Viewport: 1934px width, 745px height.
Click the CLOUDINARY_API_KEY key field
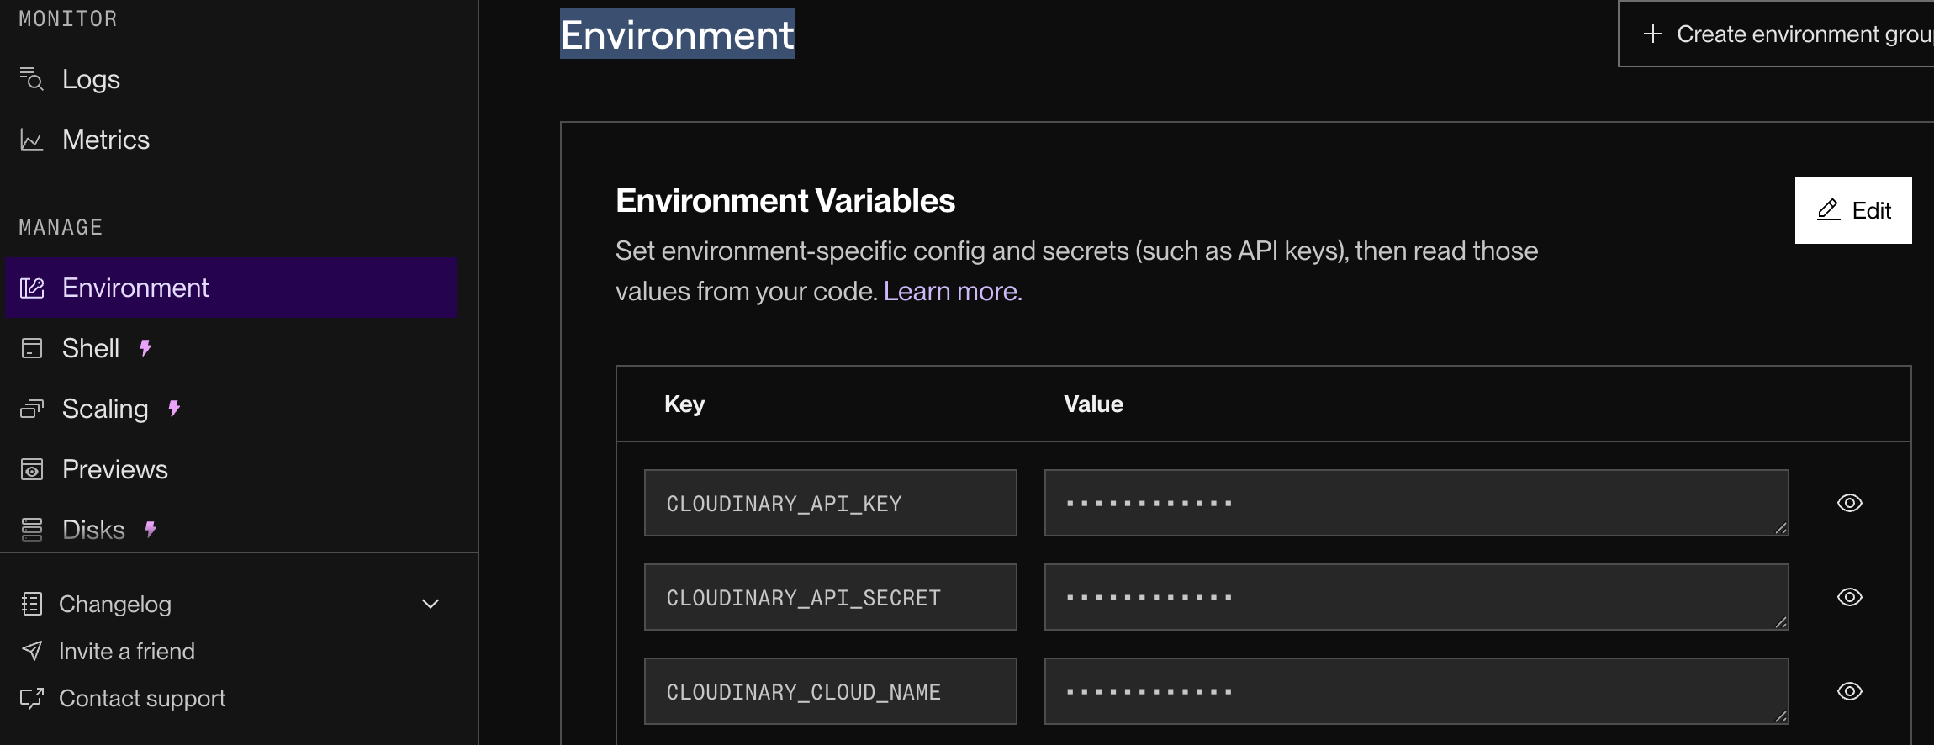point(830,503)
